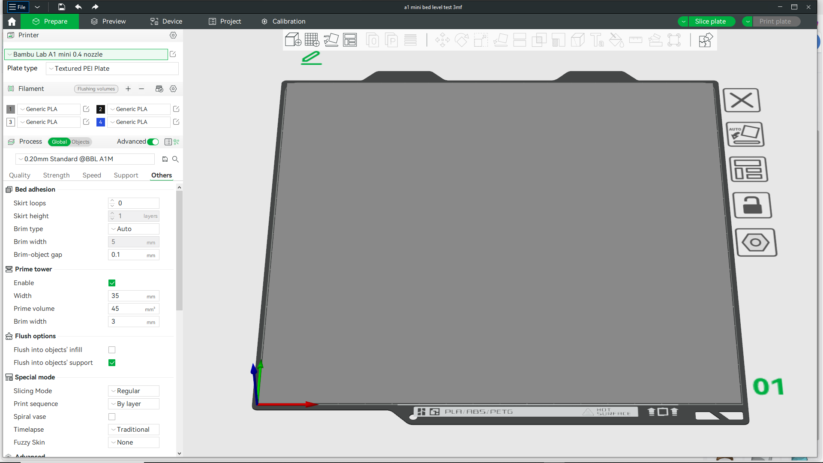Screen dimensions: 823x463
Task: Delete the plate using the X icon
Action: [x=742, y=100]
